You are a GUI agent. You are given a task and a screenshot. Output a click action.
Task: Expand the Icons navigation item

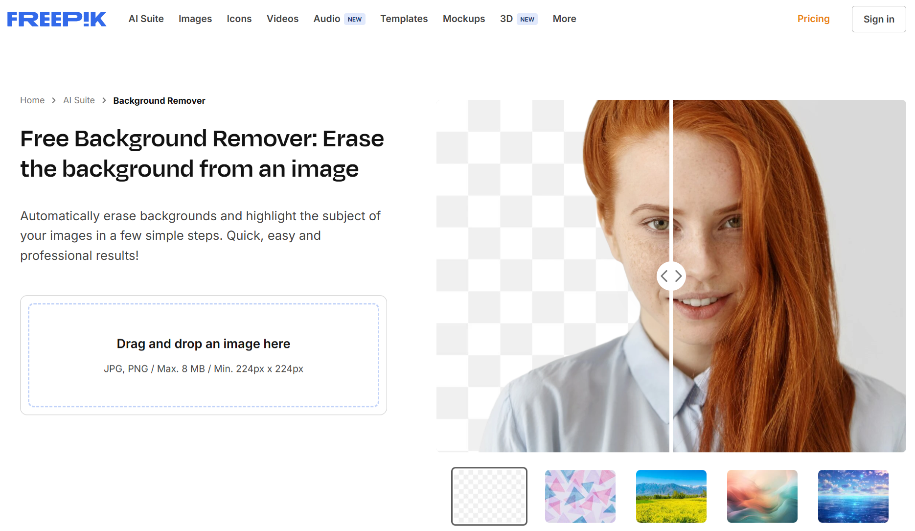click(239, 19)
